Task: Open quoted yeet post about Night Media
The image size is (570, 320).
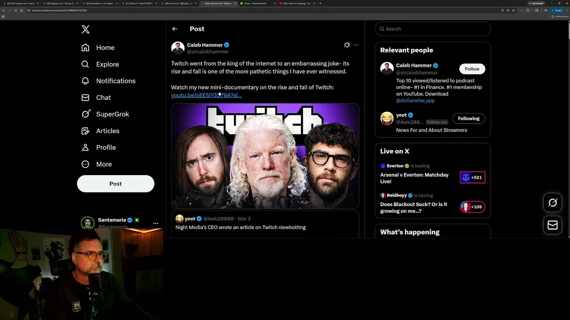Action: tap(265, 224)
